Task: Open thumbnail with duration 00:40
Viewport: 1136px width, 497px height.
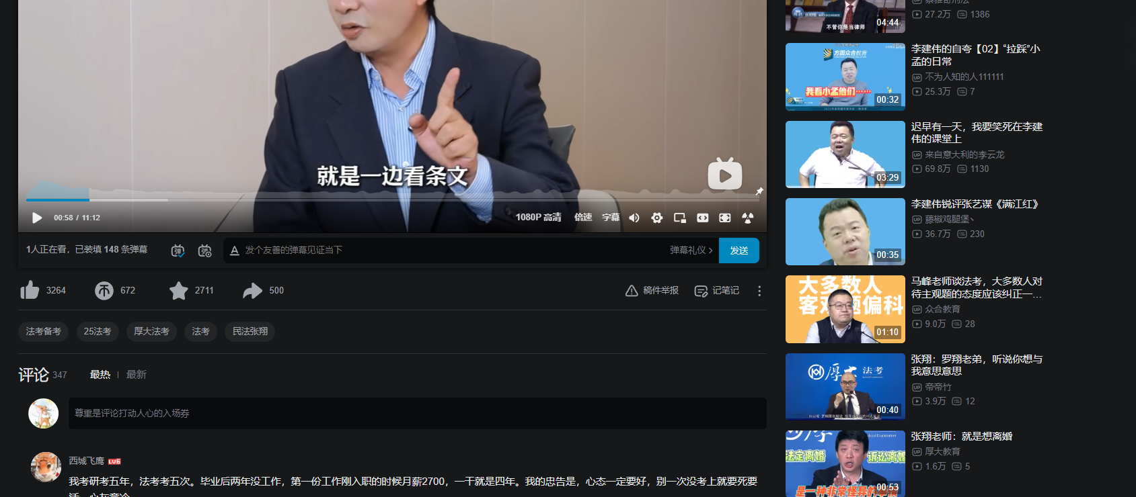Action: tap(845, 387)
